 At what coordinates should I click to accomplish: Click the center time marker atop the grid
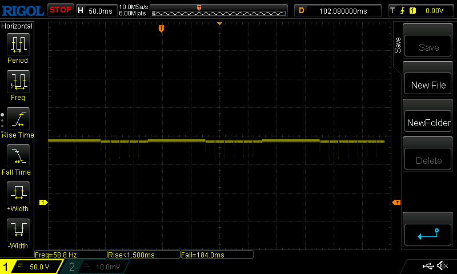pyautogui.click(x=220, y=23)
